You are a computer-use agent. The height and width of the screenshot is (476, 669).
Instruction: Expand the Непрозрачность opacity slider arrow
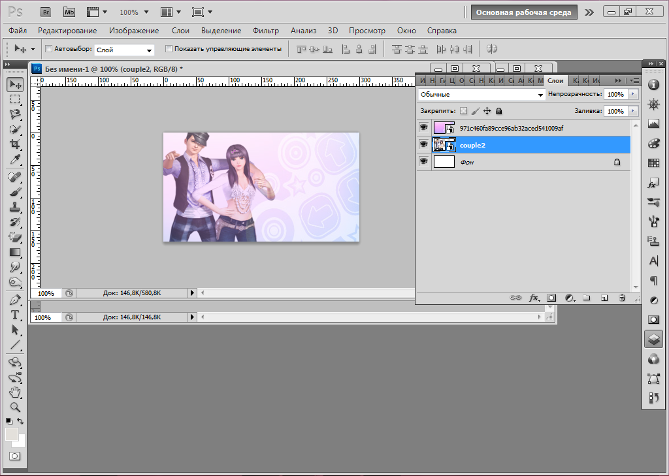632,95
